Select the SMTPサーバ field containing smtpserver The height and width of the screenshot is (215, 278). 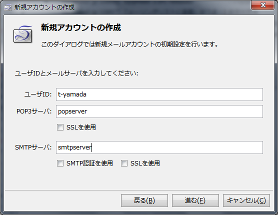click(x=159, y=147)
